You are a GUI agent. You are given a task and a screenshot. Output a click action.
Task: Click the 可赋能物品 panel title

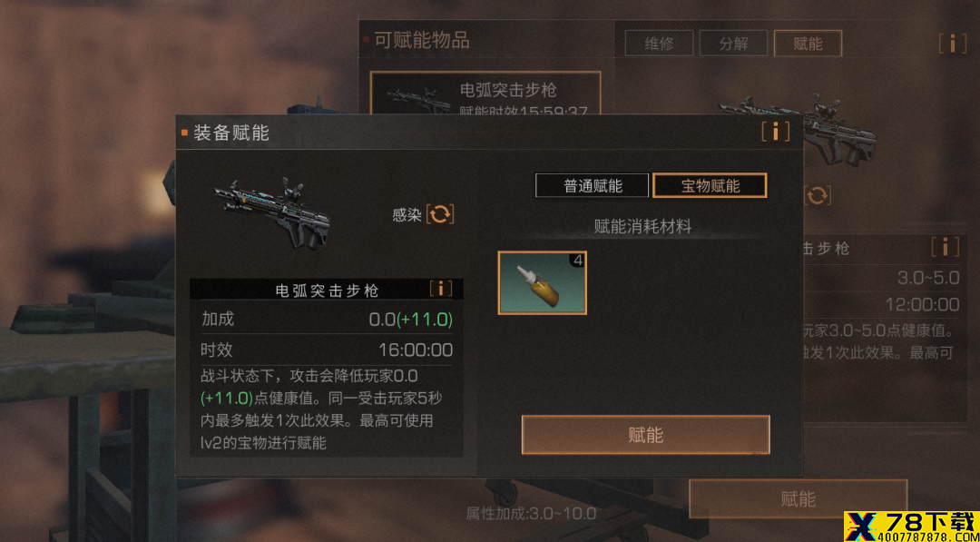[422, 41]
